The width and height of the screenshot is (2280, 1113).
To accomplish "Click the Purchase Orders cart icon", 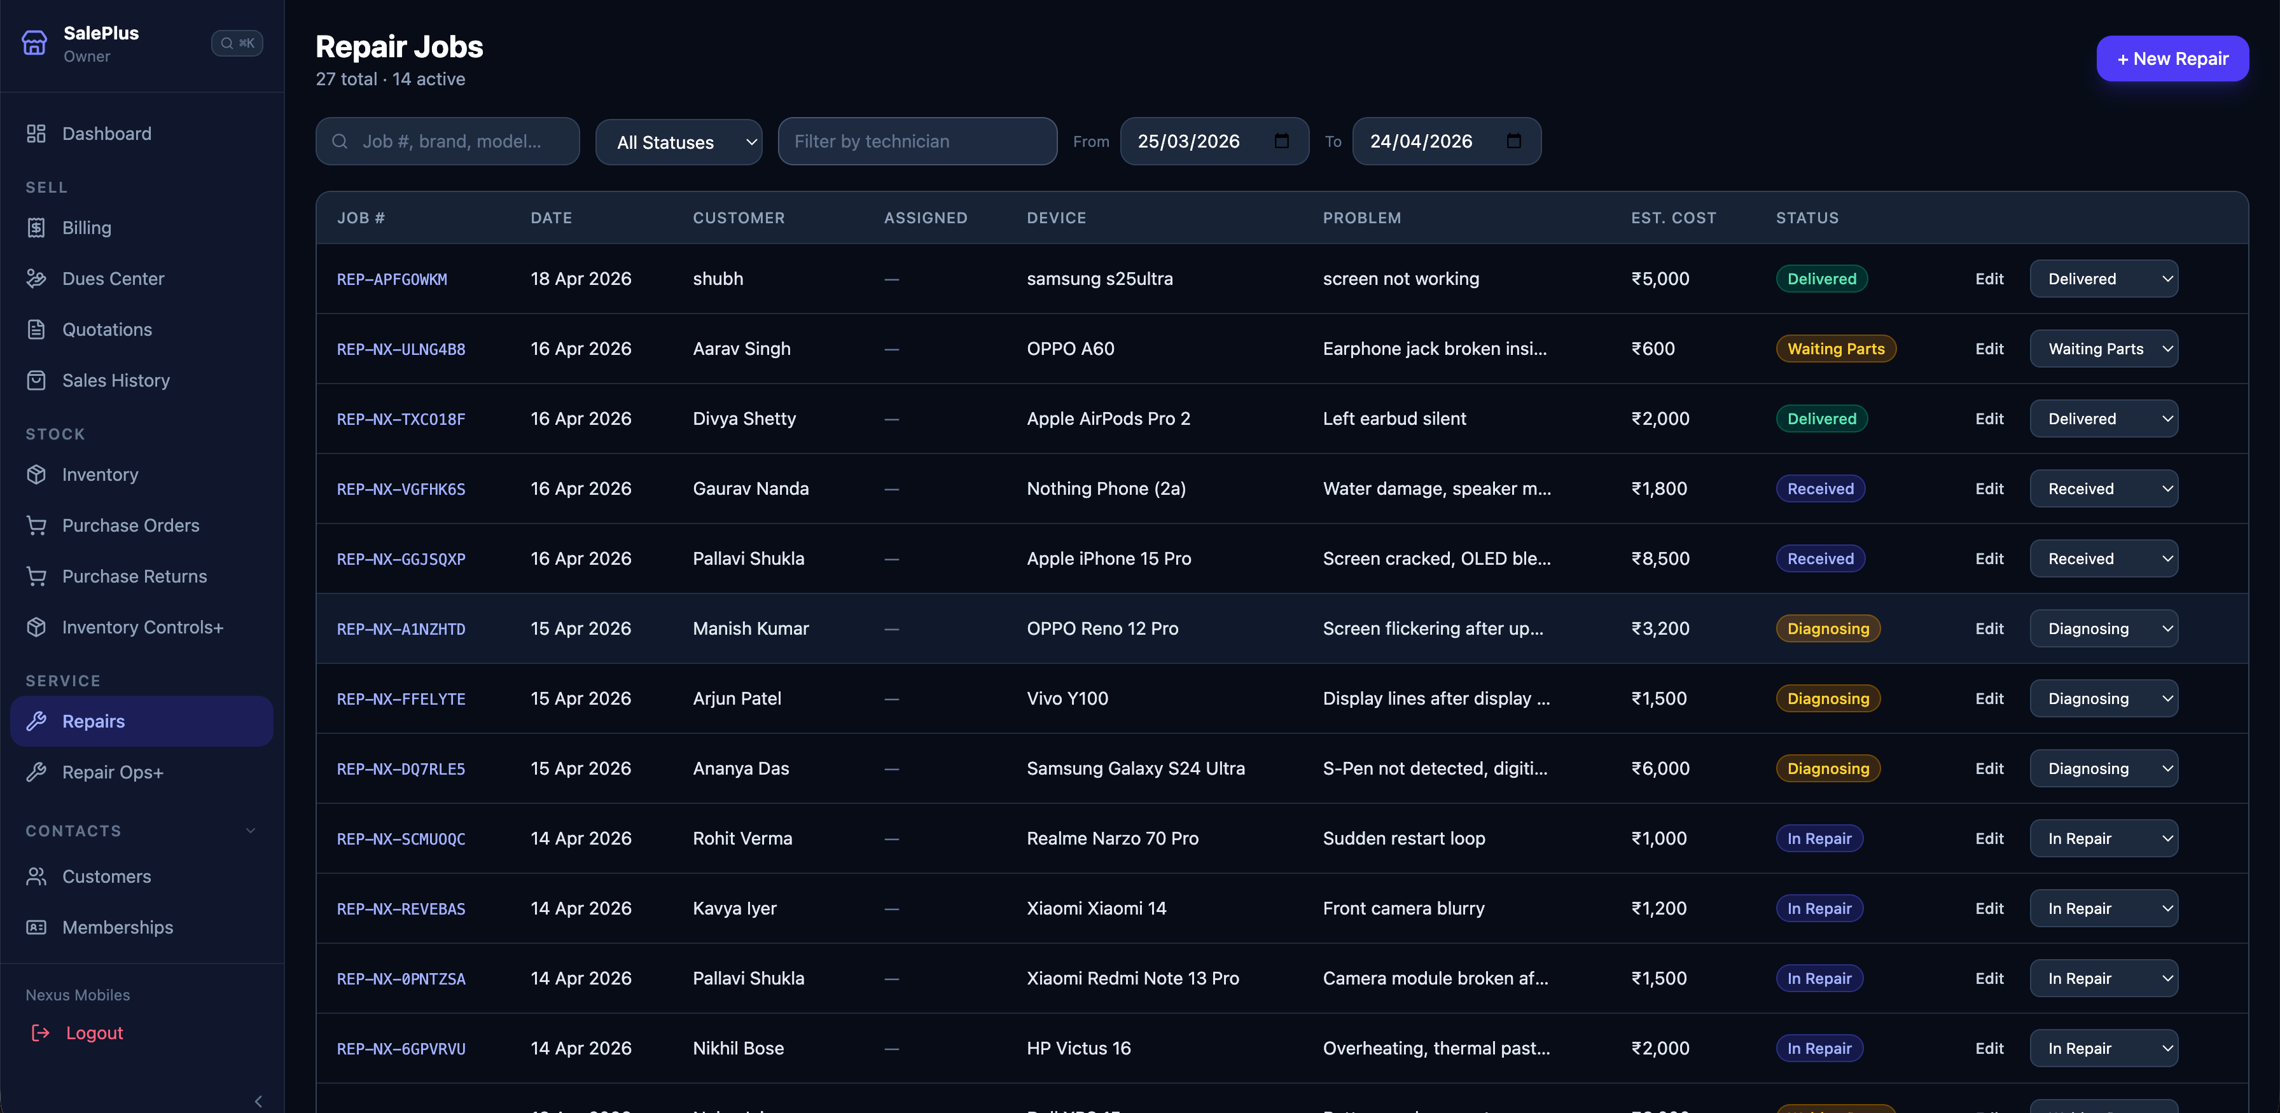I will pos(36,525).
